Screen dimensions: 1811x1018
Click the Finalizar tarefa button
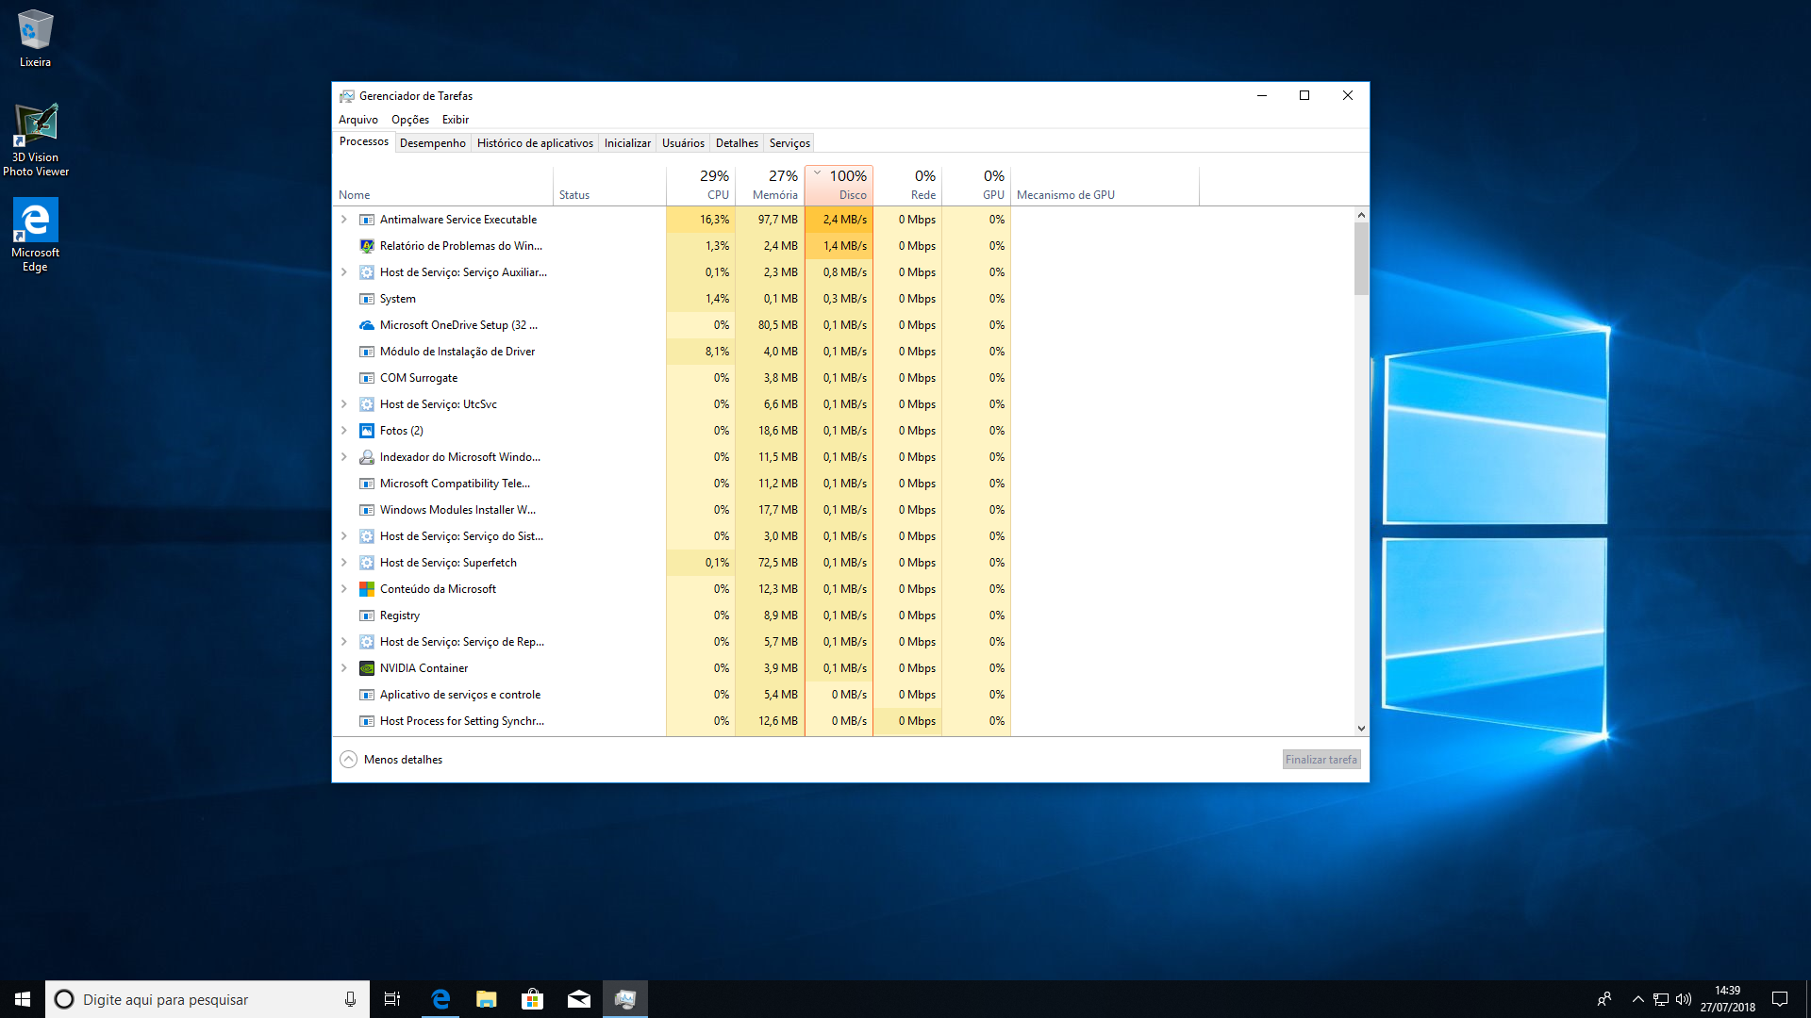1321,760
